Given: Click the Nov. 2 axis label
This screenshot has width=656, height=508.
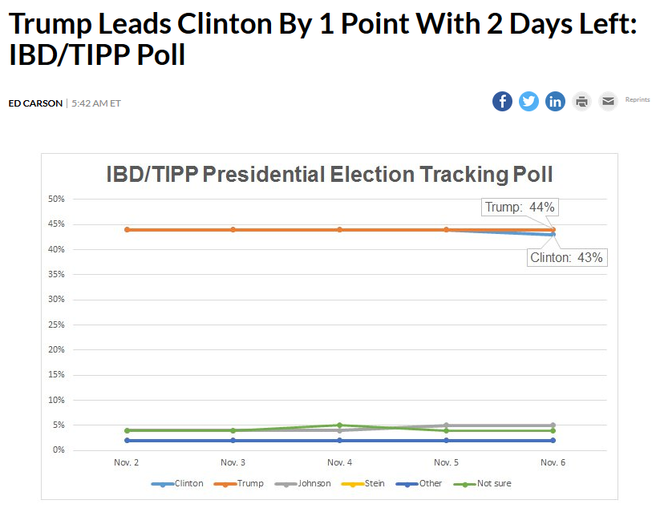Looking at the screenshot, I should pyautogui.click(x=127, y=463).
